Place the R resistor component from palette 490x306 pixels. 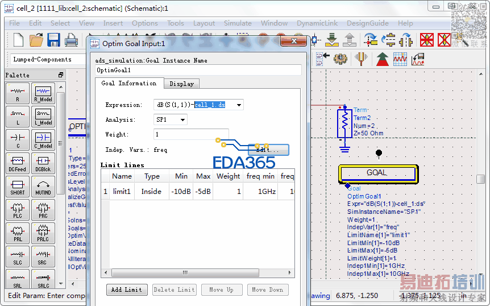18,93
